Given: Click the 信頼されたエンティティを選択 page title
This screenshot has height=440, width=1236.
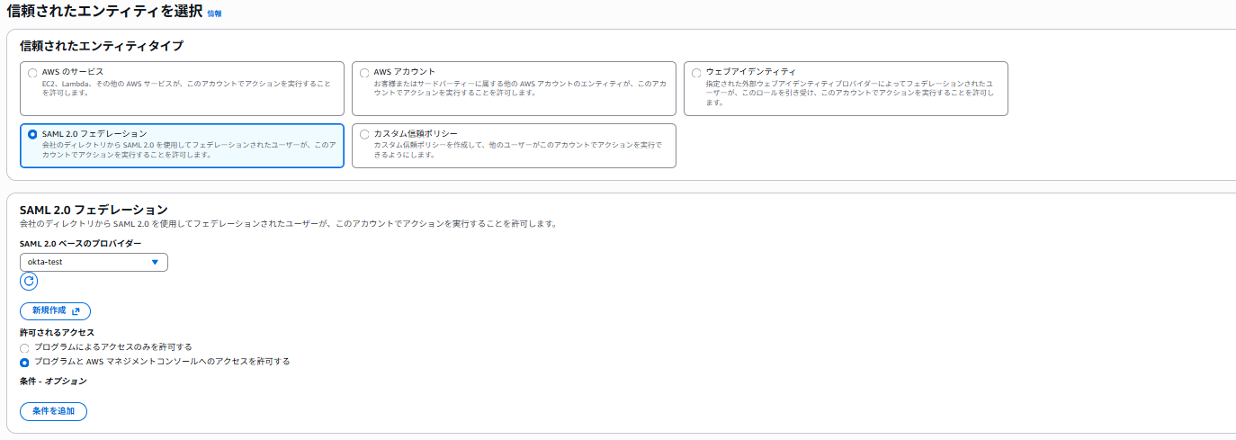Looking at the screenshot, I should click(103, 11).
